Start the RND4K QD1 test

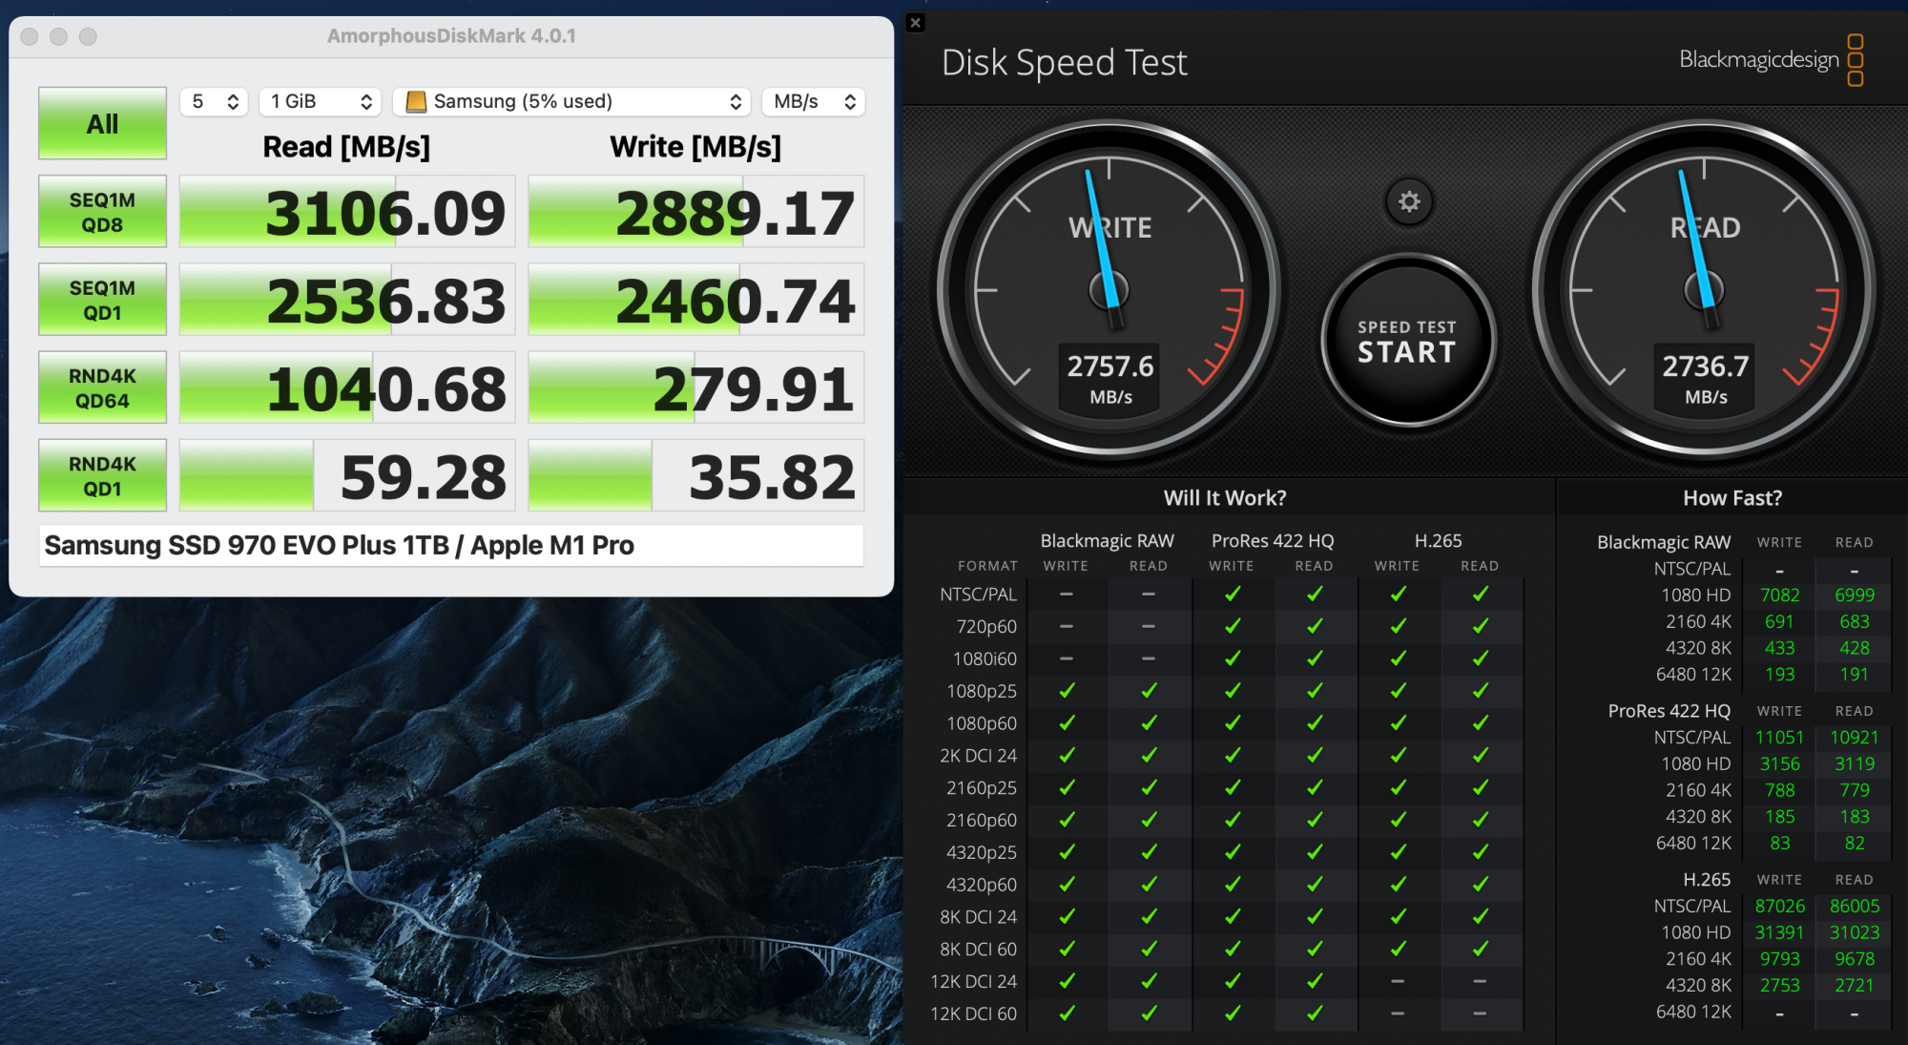click(102, 475)
